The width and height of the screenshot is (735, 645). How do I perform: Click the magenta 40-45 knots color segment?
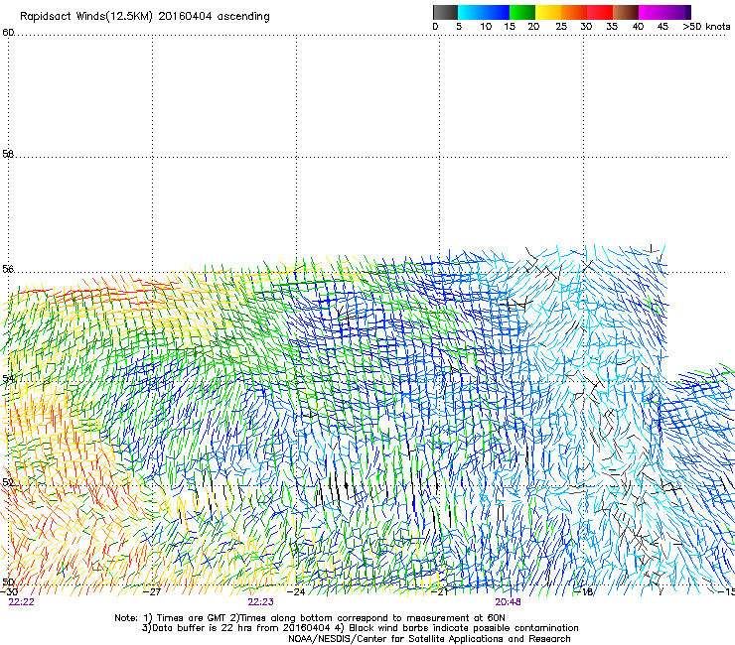tap(652, 12)
